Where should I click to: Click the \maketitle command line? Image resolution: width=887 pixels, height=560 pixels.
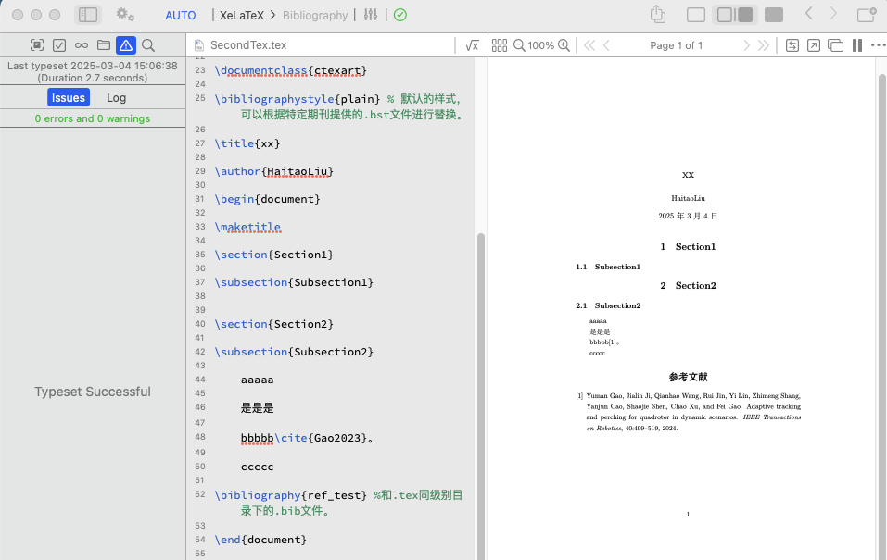click(247, 227)
